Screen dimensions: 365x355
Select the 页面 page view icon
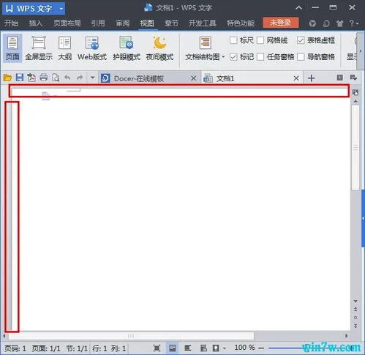(12, 48)
